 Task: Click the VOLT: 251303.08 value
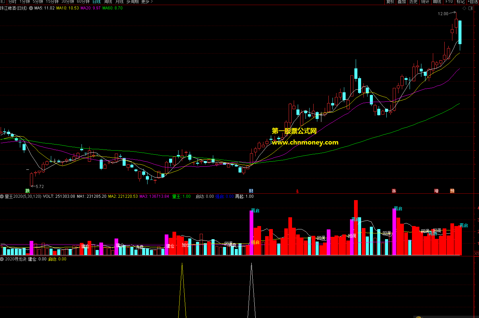[x=59, y=196]
